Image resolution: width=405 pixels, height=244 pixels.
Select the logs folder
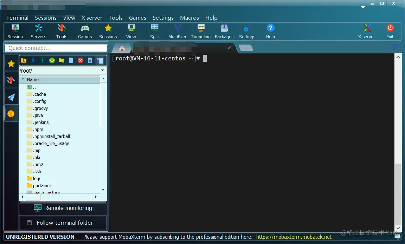[34, 178]
